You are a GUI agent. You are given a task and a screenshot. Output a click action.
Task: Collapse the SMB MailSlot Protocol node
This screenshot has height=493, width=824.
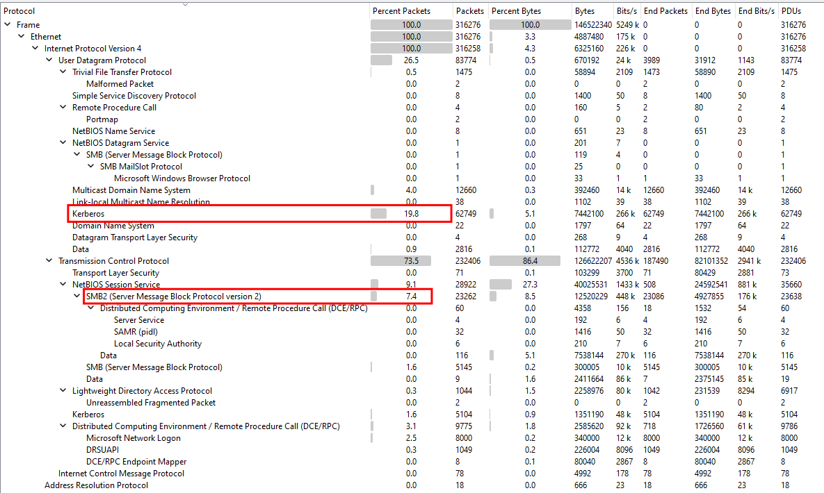point(91,167)
